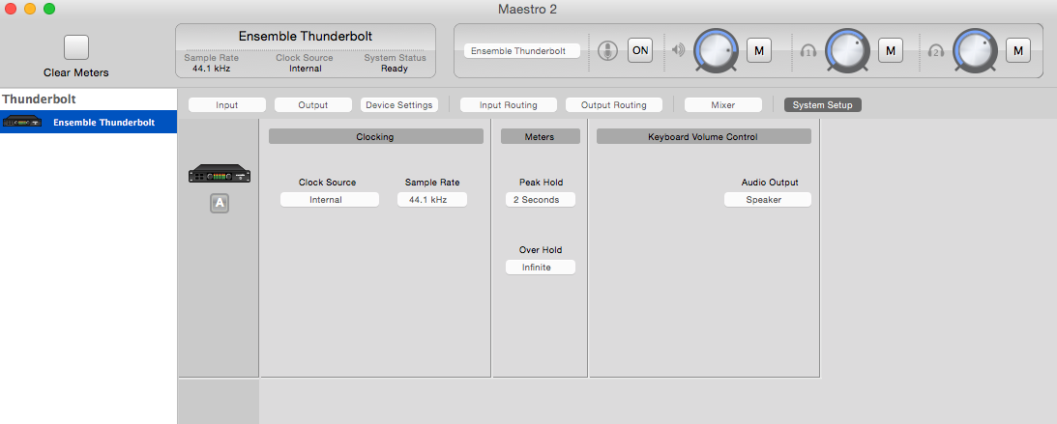1057x424 pixels.
Task: Click the talkback microphone icon
Action: coord(608,50)
